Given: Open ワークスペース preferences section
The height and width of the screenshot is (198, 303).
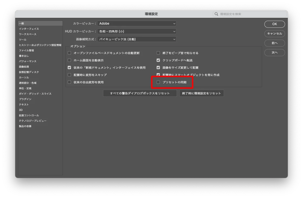Looking at the screenshot, I should point(40,34).
